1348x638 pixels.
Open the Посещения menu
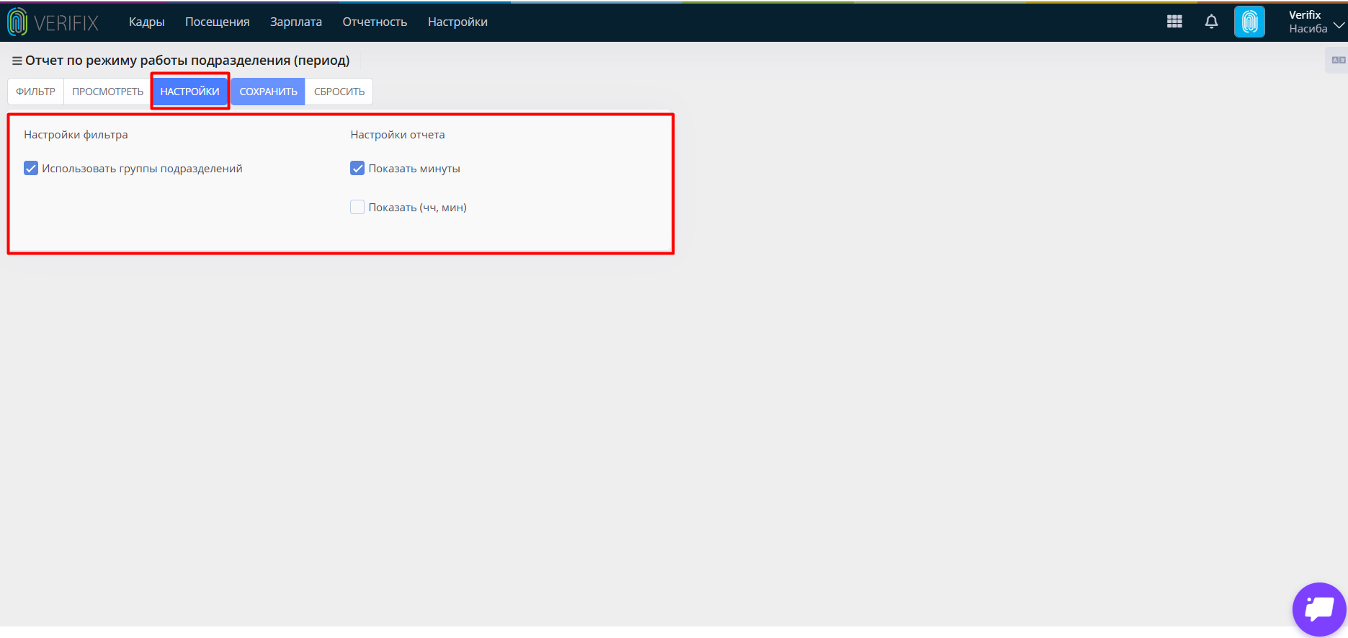coord(218,22)
